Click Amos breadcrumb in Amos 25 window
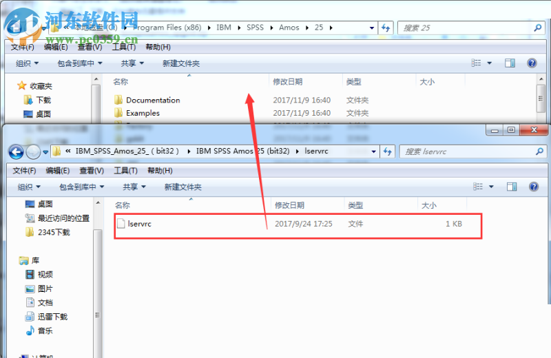 pyautogui.click(x=289, y=28)
